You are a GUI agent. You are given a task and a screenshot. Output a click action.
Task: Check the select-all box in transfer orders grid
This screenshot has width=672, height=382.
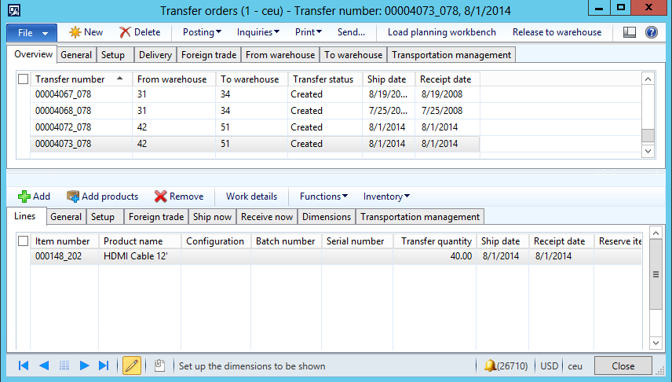24,79
